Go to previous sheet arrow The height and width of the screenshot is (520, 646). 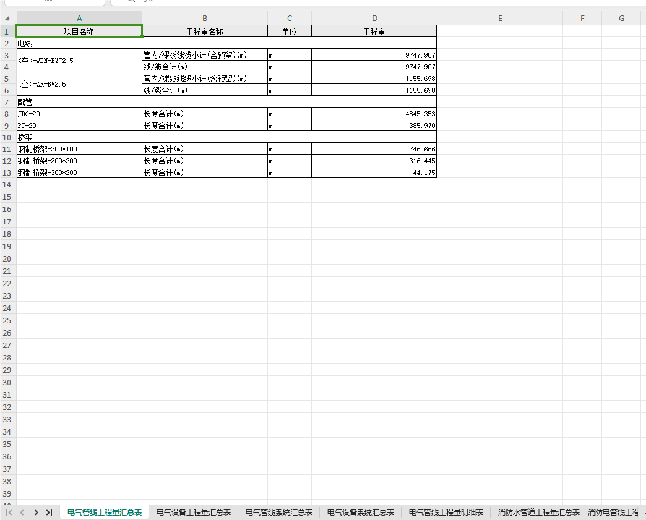point(22,512)
